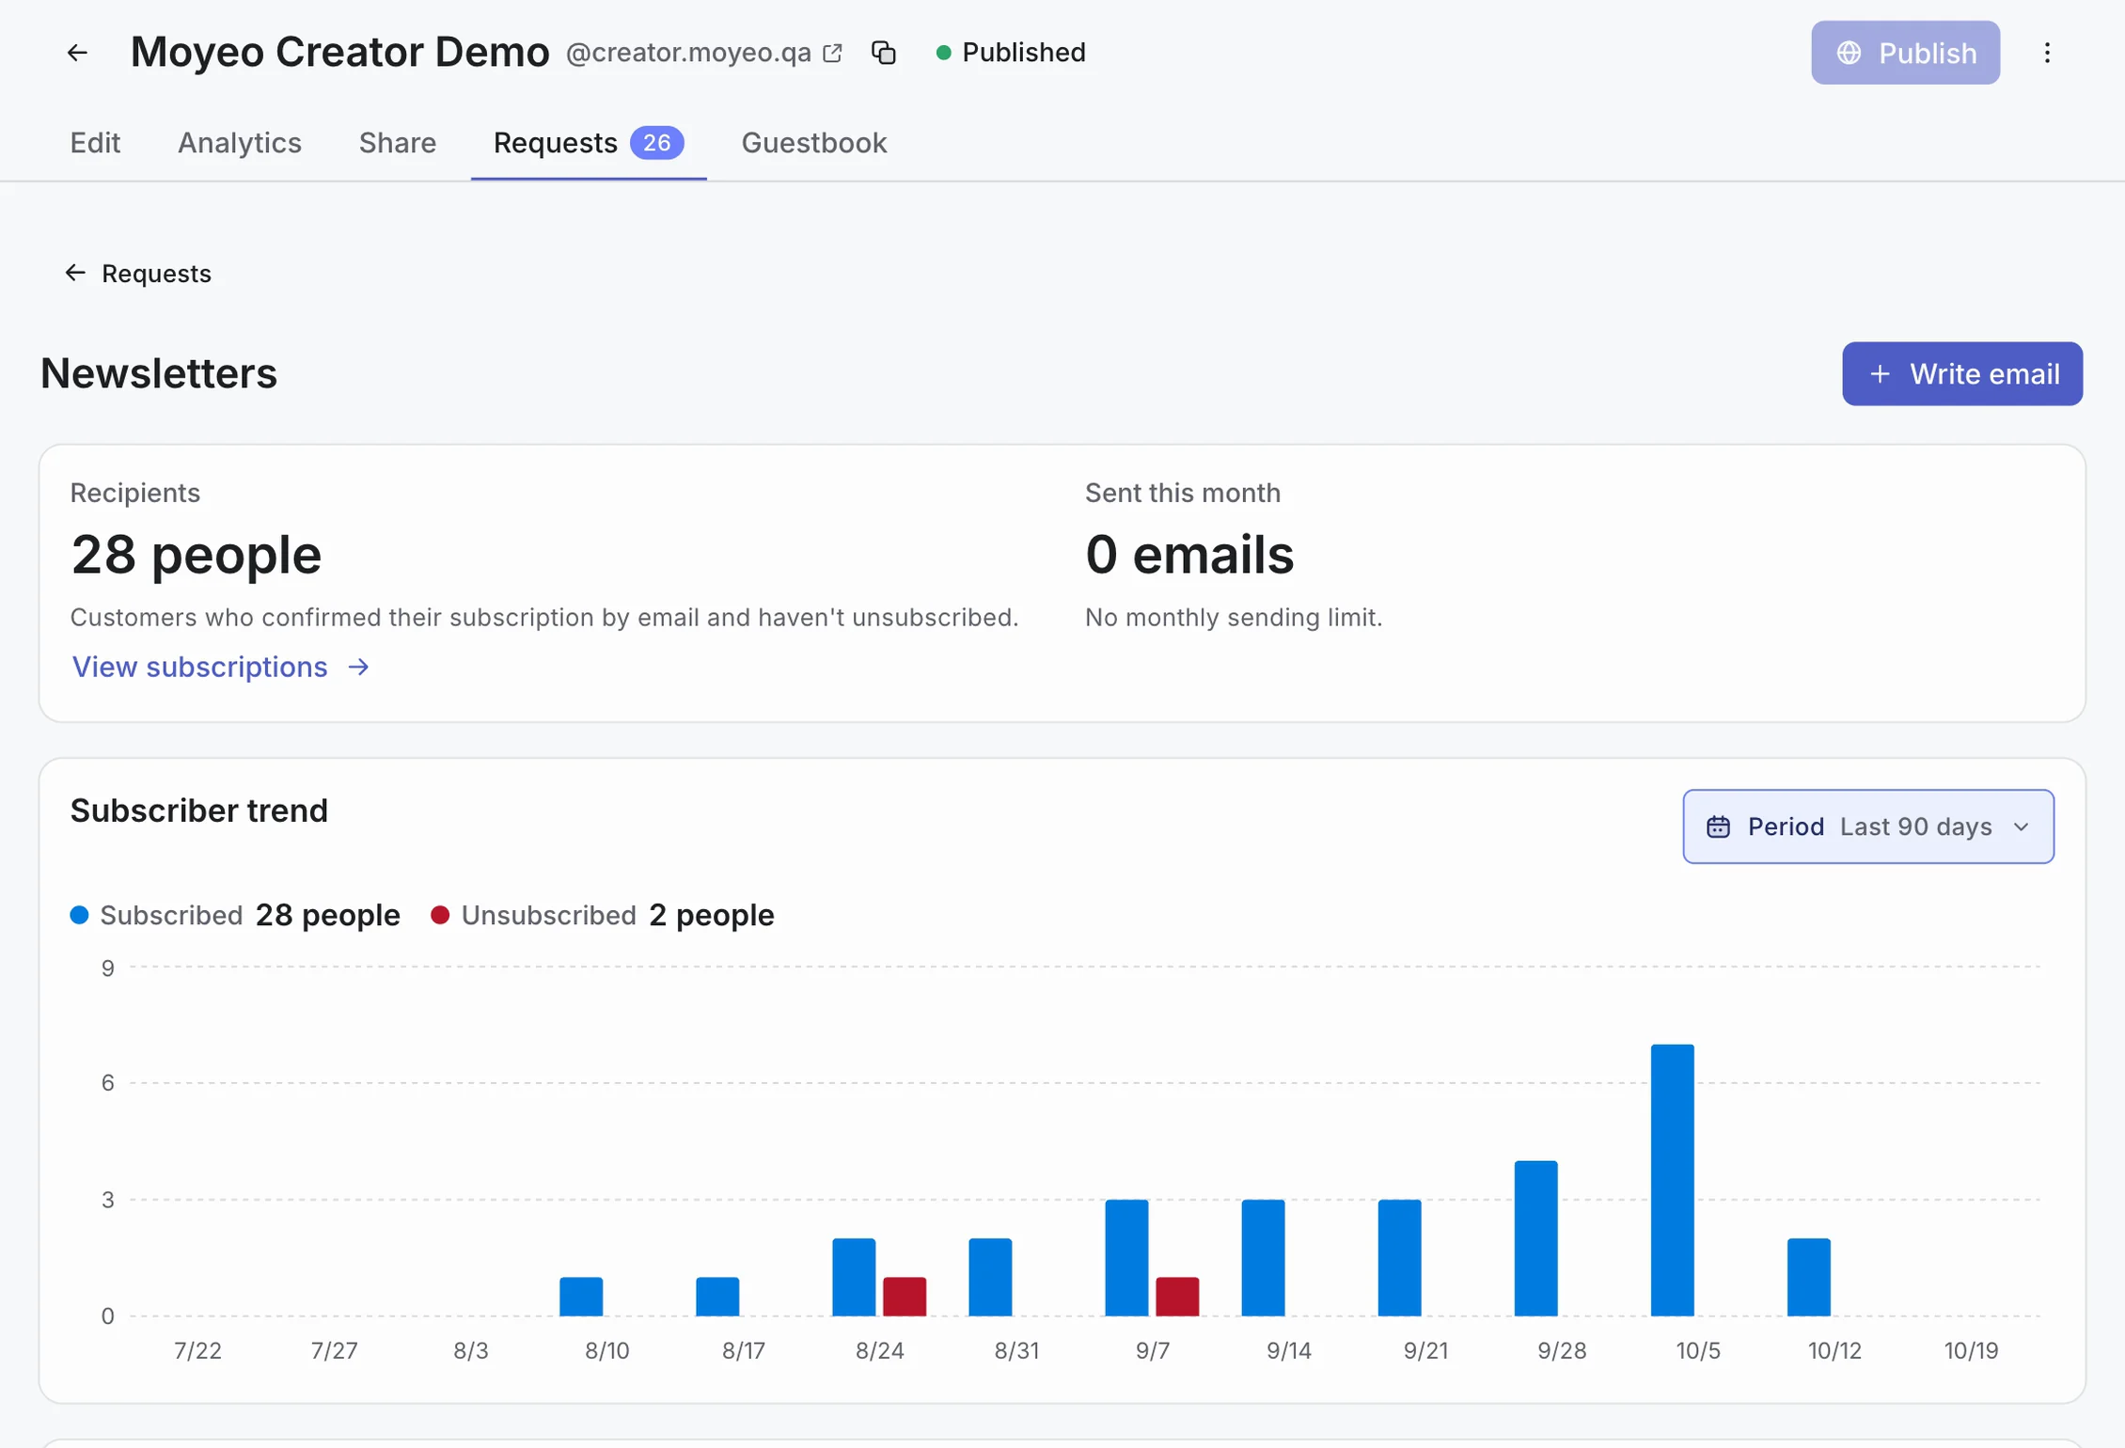Viewport: 2125px width, 1448px height.
Task: Open external link icon next to @creator.moyeo.qa
Action: [832, 53]
